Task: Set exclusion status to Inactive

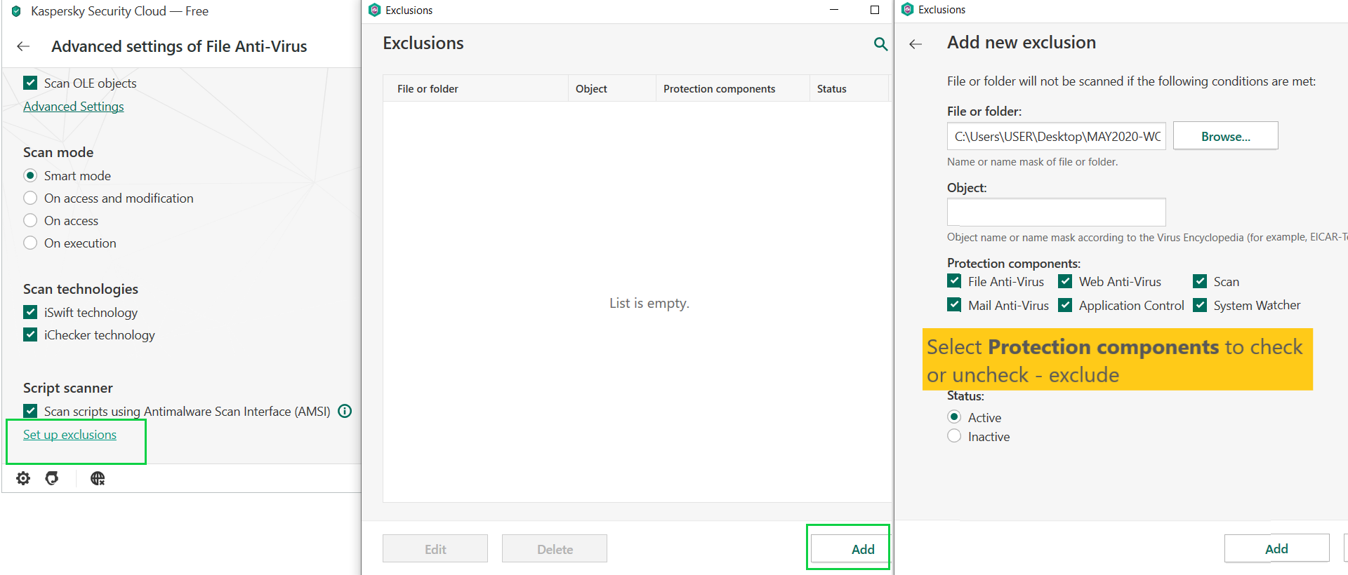Action: [x=954, y=436]
